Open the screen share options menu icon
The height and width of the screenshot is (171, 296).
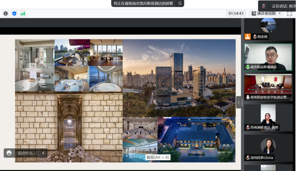tap(180, 3)
